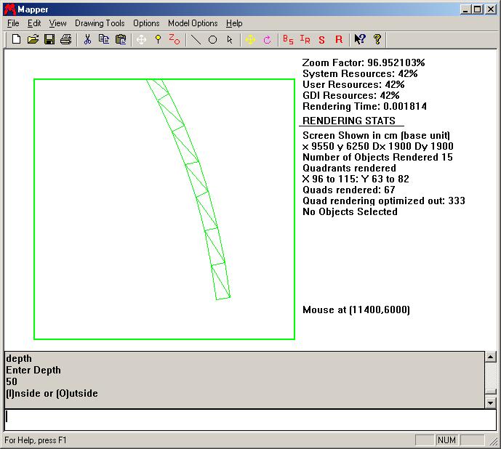Click the magenta rotate arrow icon

pyautogui.click(x=267, y=39)
